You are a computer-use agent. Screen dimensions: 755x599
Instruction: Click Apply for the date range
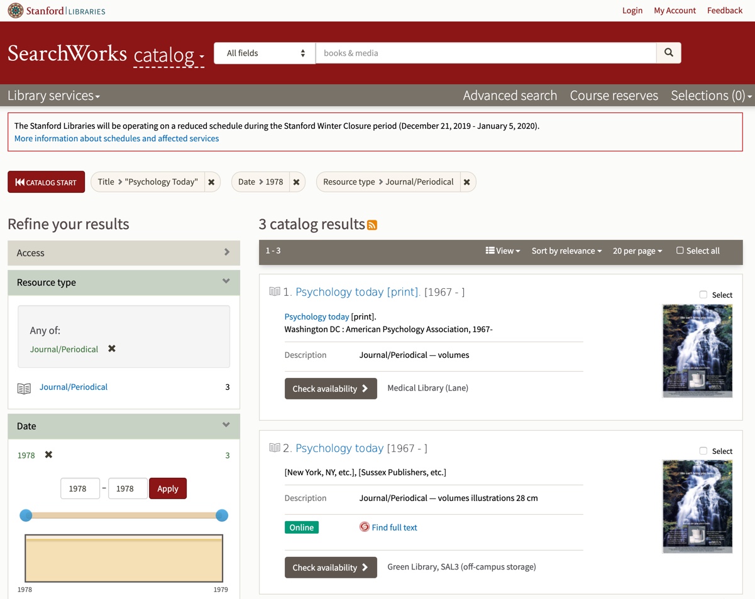[168, 488]
